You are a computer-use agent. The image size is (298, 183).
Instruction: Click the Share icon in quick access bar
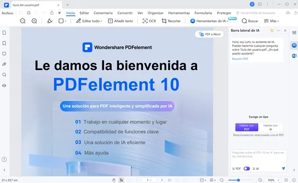click(x=52, y=13)
